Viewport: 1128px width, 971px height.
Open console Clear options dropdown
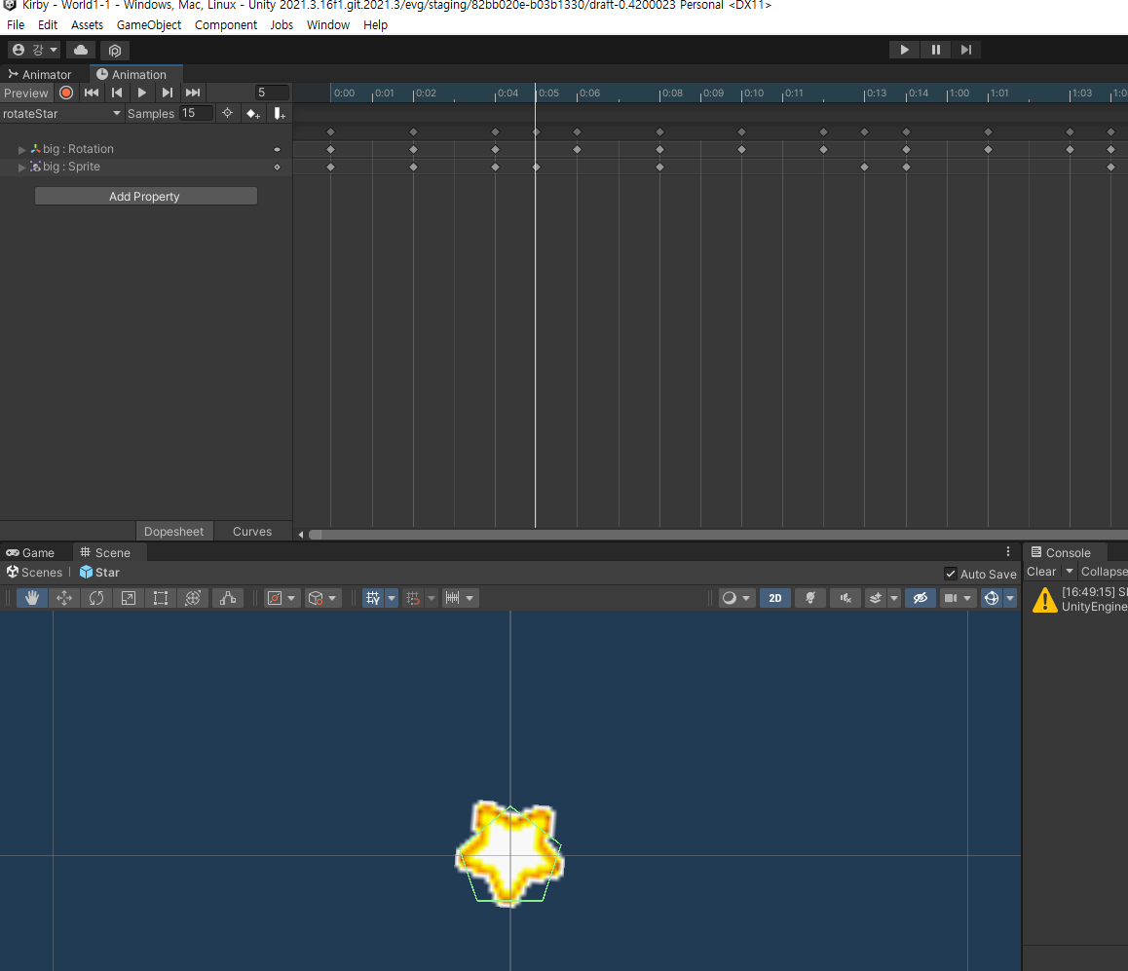(x=1069, y=571)
